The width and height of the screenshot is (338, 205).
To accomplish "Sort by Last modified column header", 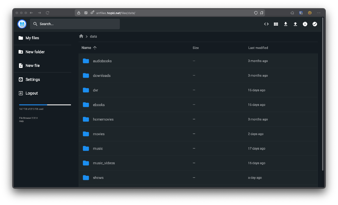I will click(x=258, y=48).
